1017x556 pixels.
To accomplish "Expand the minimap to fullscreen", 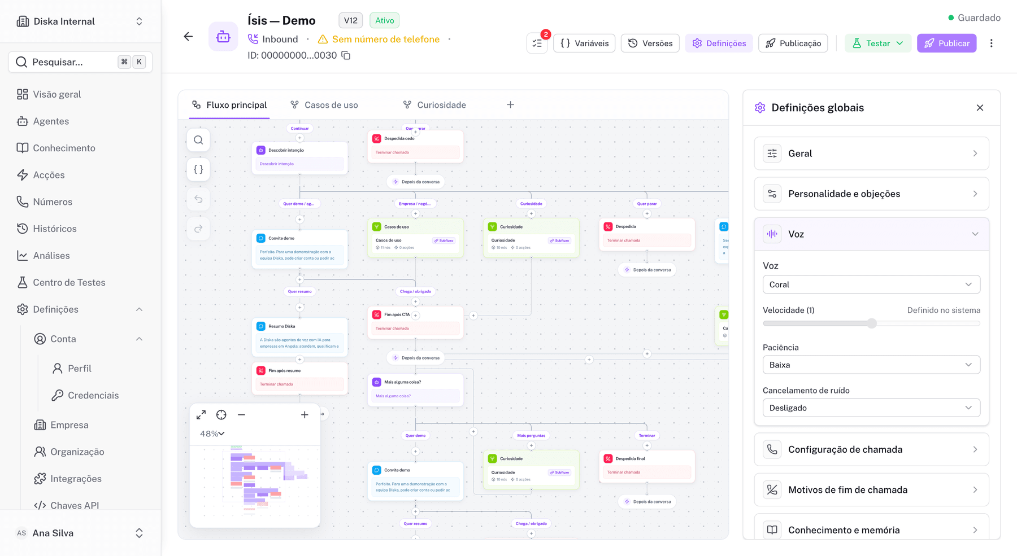I will tap(201, 415).
